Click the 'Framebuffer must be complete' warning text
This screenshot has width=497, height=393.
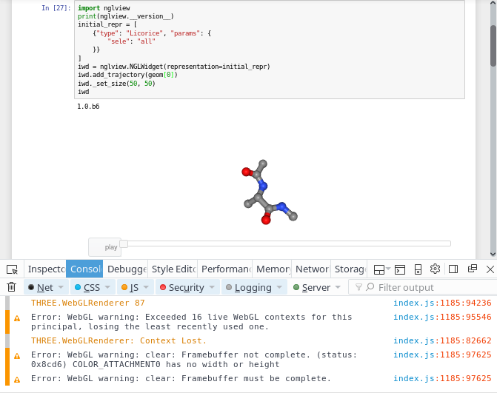coord(181,378)
